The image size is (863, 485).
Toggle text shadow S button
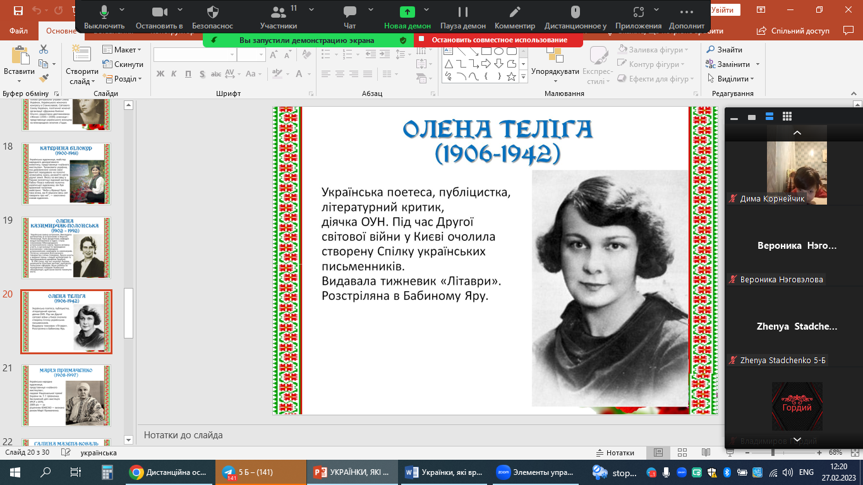[x=202, y=74]
